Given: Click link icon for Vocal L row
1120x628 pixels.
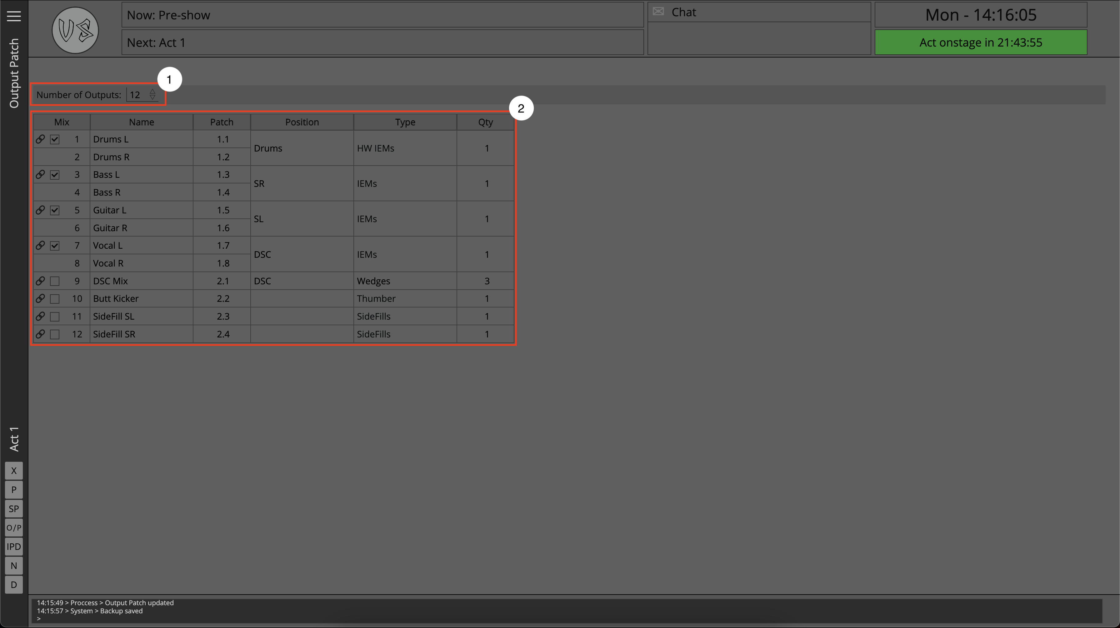Looking at the screenshot, I should [x=40, y=245].
